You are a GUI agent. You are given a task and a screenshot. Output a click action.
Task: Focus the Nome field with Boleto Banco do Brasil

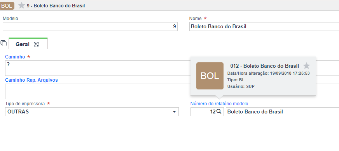click(264, 27)
